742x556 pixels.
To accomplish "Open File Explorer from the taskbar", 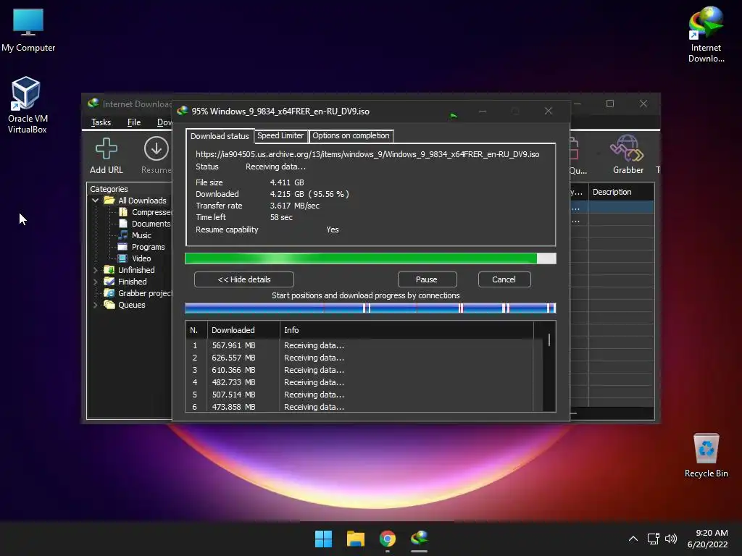I will tap(355, 539).
